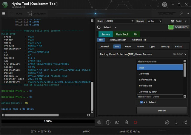Open the Xiaomi brand tab
The width and height of the screenshot is (191, 135).
pyautogui.click(x=128, y=46)
